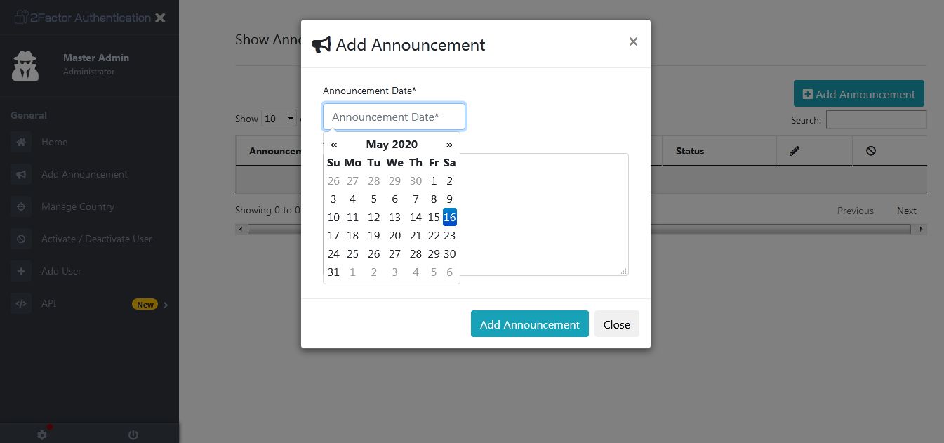Open settings gear at sidebar bottom
Viewport: 944px width, 443px height.
pyautogui.click(x=41, y=435)
